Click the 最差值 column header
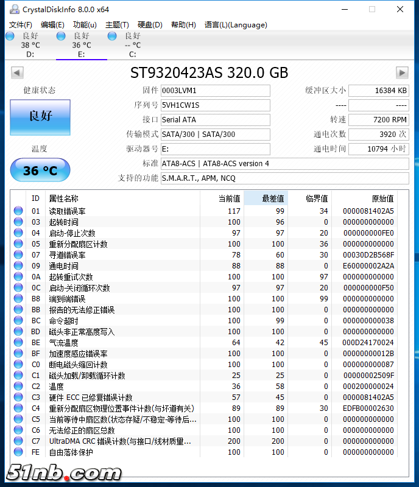This screenshot has height=487, width=419. tap(266, 198)
